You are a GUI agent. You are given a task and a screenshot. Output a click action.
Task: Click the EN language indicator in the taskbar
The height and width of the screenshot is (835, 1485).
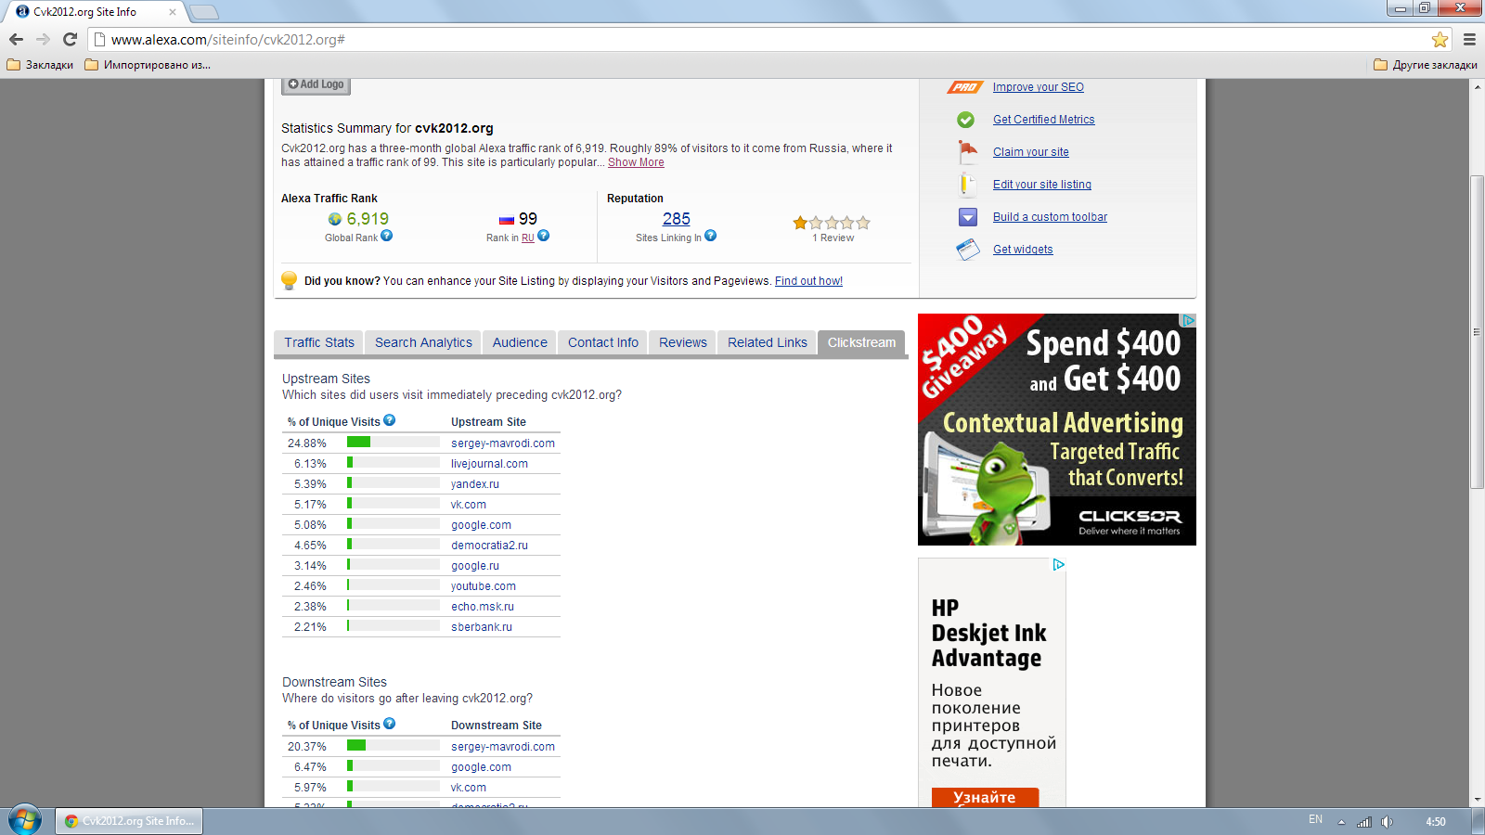pyautogui.click(x=1315, y=819)
